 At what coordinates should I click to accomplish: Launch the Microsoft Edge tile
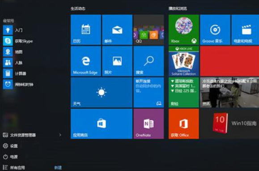tap(86, 61)
